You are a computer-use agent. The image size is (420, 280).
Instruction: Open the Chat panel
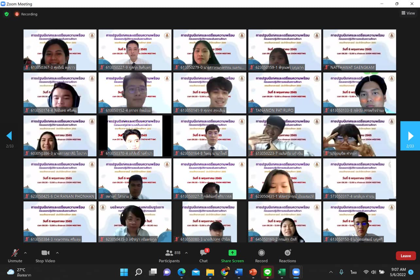[203, 255]
